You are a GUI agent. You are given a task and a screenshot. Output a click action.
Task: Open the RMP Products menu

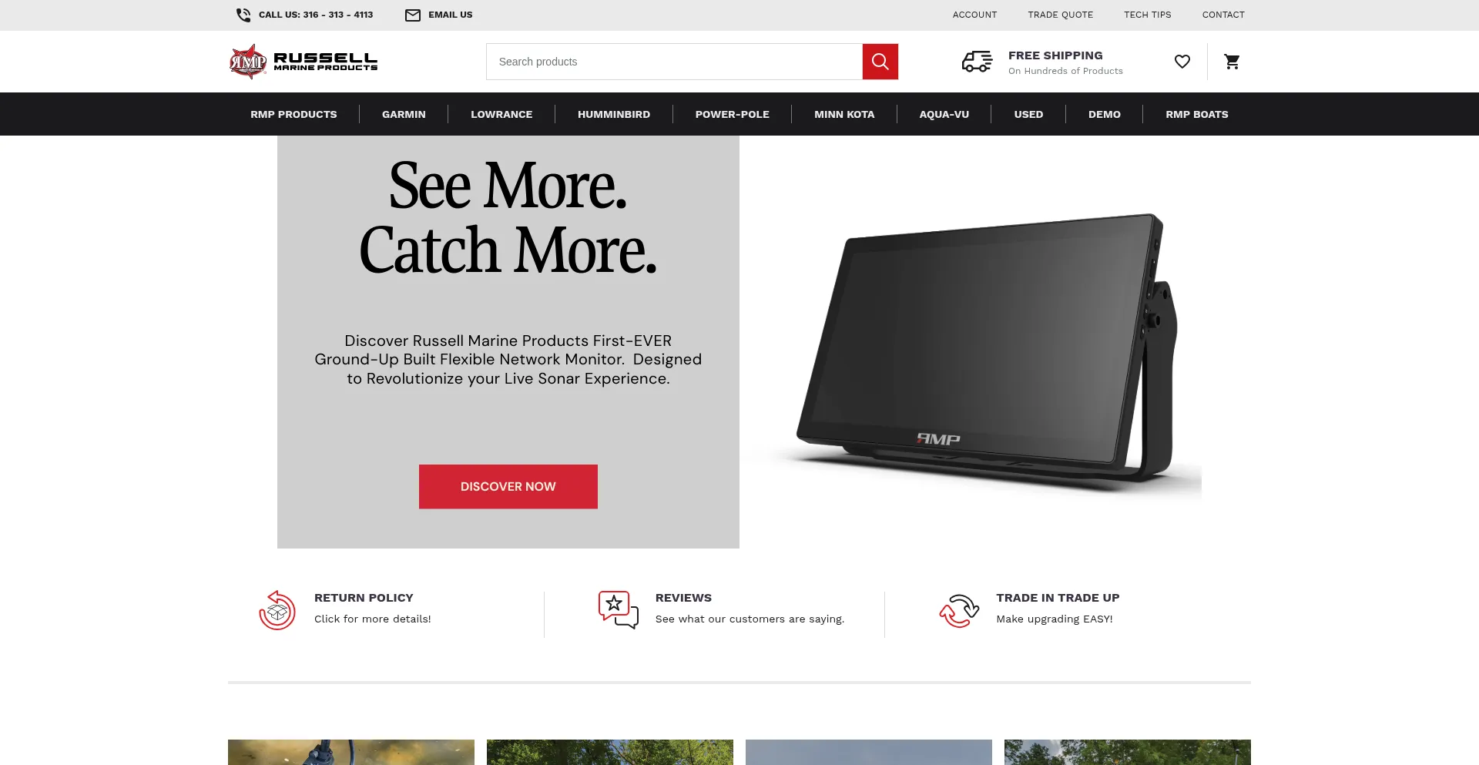pyautogui.click(x=293, y=114)
